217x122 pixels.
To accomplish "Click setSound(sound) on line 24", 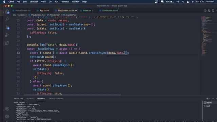I will tap(43, 57).
